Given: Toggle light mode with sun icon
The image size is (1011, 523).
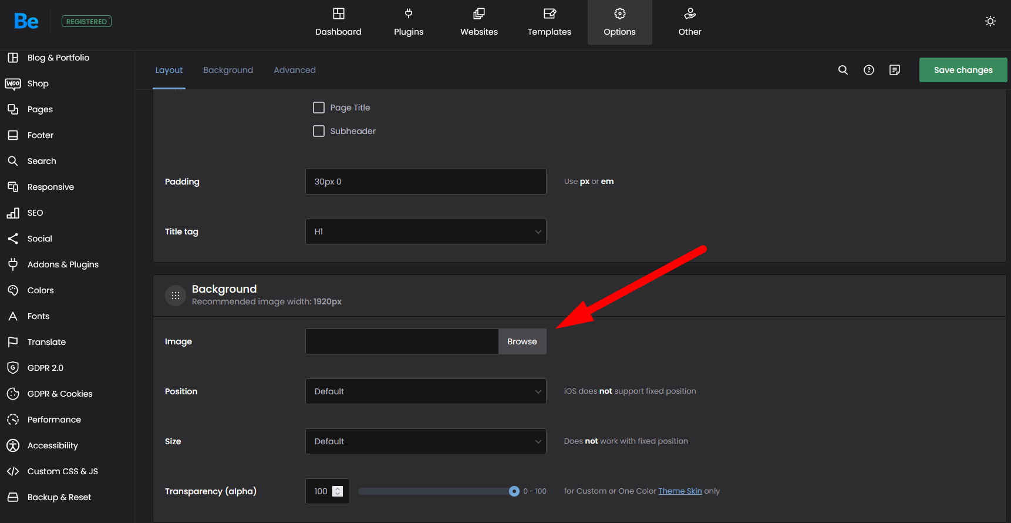Looking at the screenshot, I should click(990, 21).
